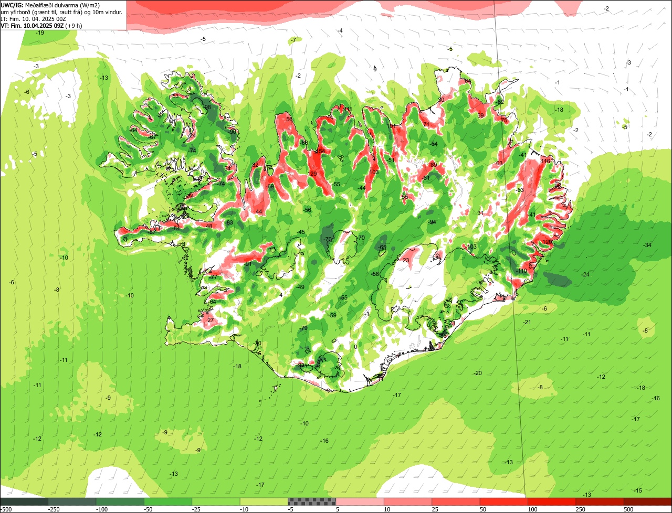Choose the legend swatch between -50 and -25
This screenshot has width=672, height=513.
coord(168,501)
